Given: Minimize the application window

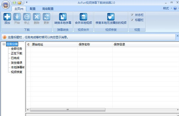Looking at the screenshot, I should click(x=166, y=3).
